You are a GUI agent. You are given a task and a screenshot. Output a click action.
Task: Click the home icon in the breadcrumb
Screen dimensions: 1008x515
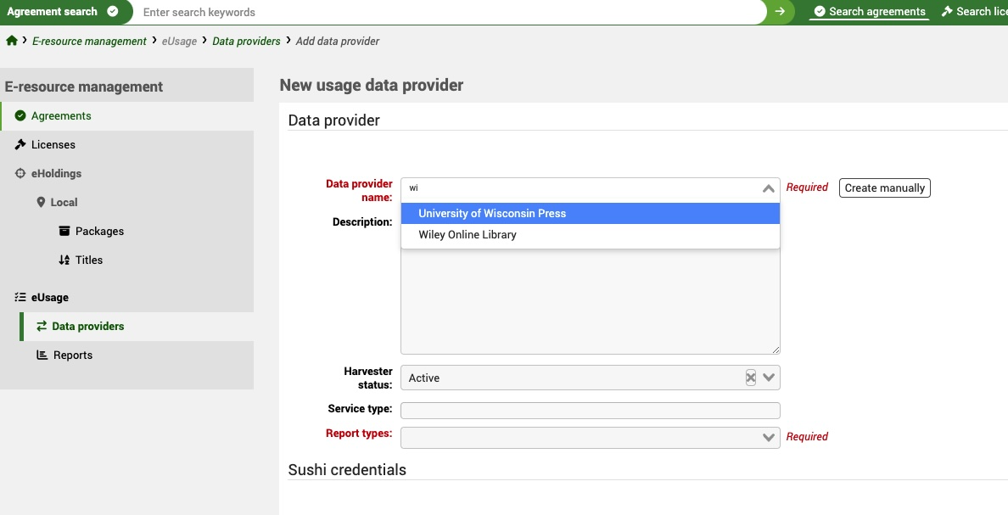coord(12,40)
